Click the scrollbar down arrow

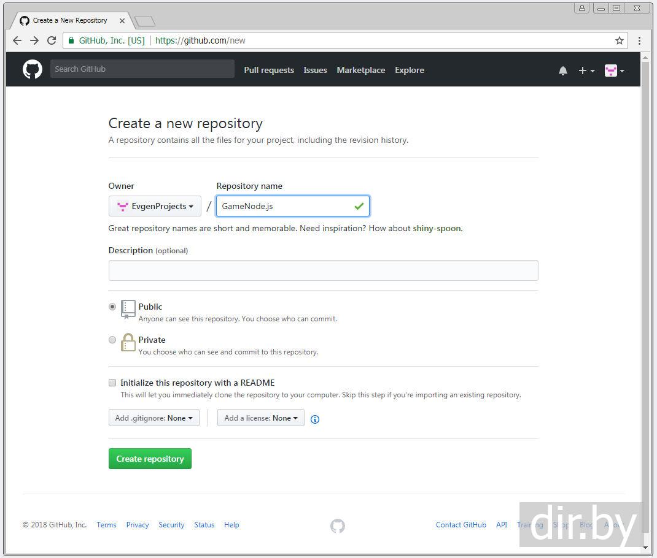click(x=646, y=548)
